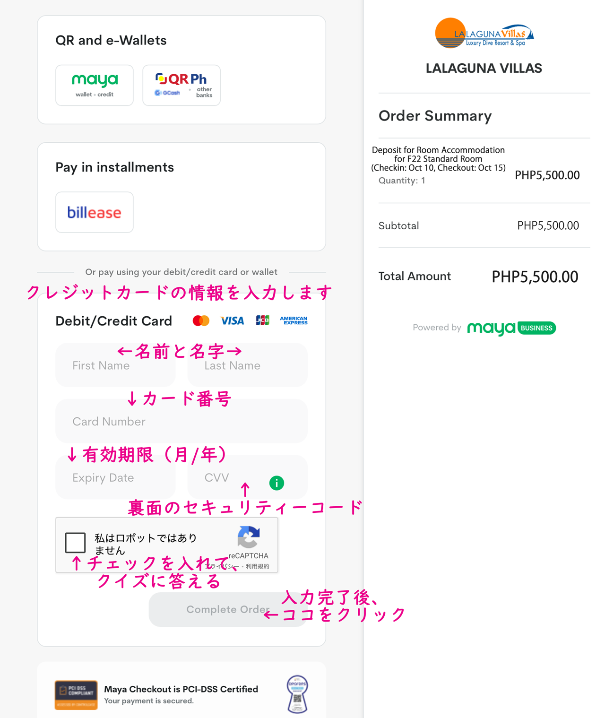Click the VISA card logo
605x718 pixels.
(x=232, y=321)
